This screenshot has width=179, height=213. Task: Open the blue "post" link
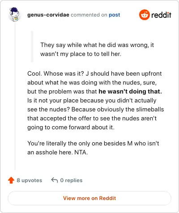(x=114, y=15)
